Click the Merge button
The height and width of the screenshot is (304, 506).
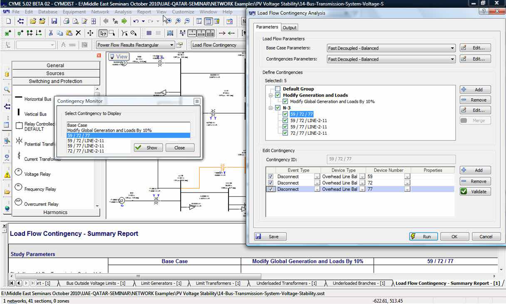[475, 120]
